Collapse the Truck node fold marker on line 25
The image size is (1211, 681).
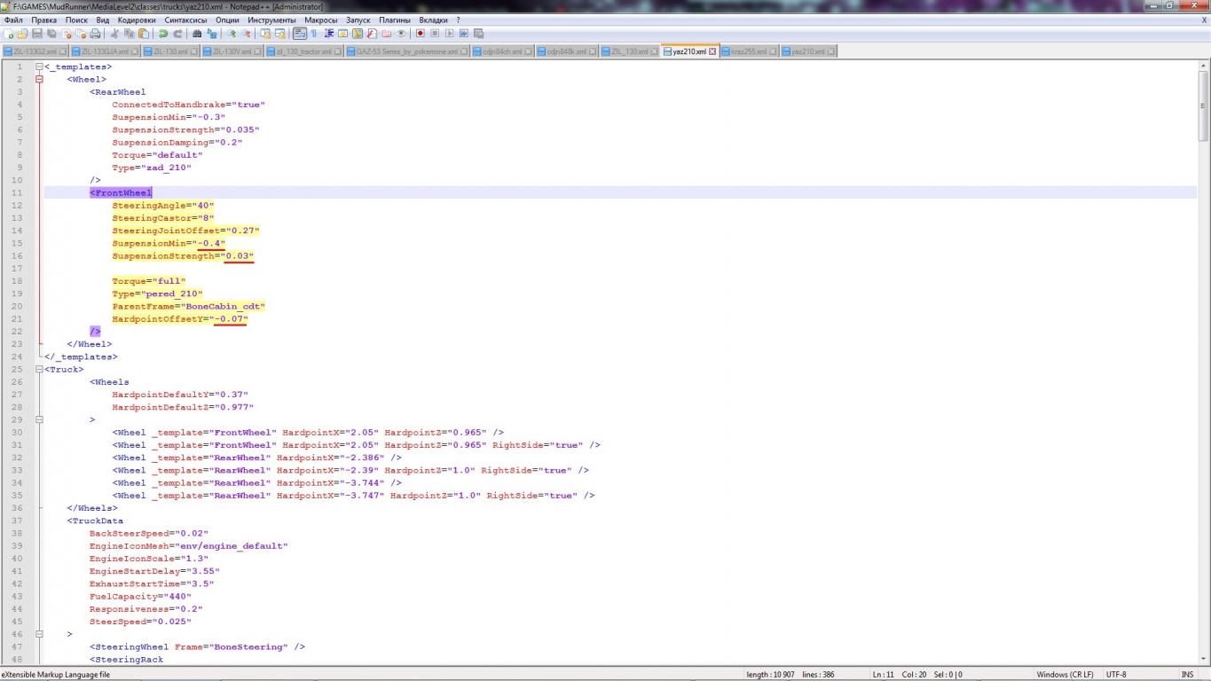point(39,370)
